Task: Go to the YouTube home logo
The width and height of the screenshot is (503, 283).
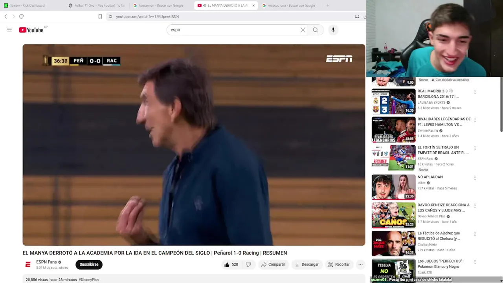Action: (31, 30)
